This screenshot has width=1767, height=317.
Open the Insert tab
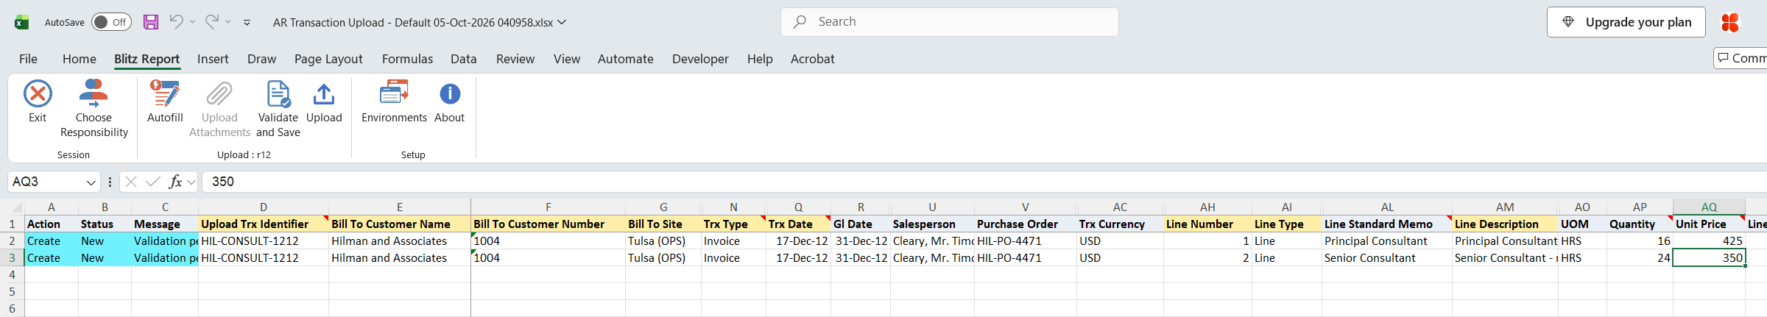pos(213,59)
